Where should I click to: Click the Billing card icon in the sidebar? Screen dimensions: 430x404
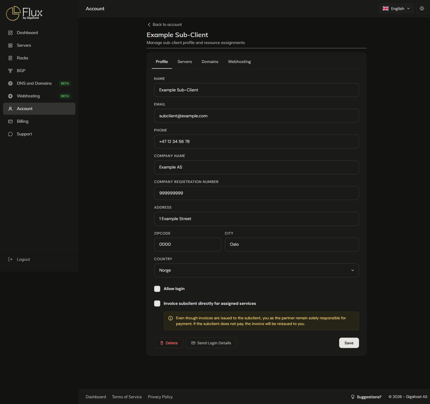point(10,121)
